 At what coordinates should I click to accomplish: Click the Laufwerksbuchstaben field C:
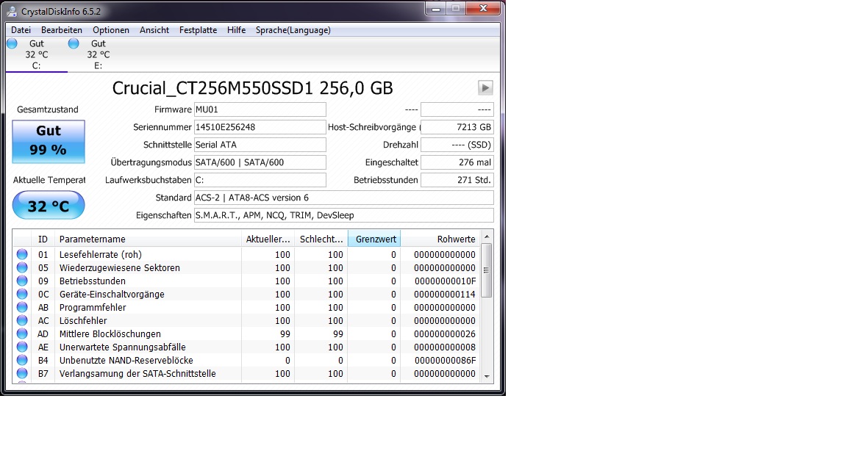(260, 180)
